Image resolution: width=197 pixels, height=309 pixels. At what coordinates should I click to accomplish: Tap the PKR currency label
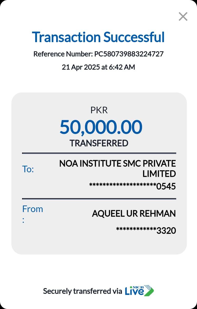click(x=99, y=110)
